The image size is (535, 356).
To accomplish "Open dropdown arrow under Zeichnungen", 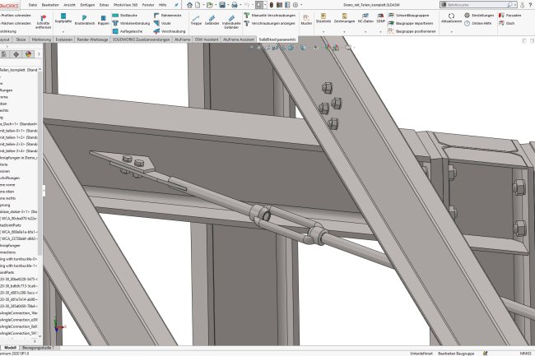I will (x=344, y=32).
